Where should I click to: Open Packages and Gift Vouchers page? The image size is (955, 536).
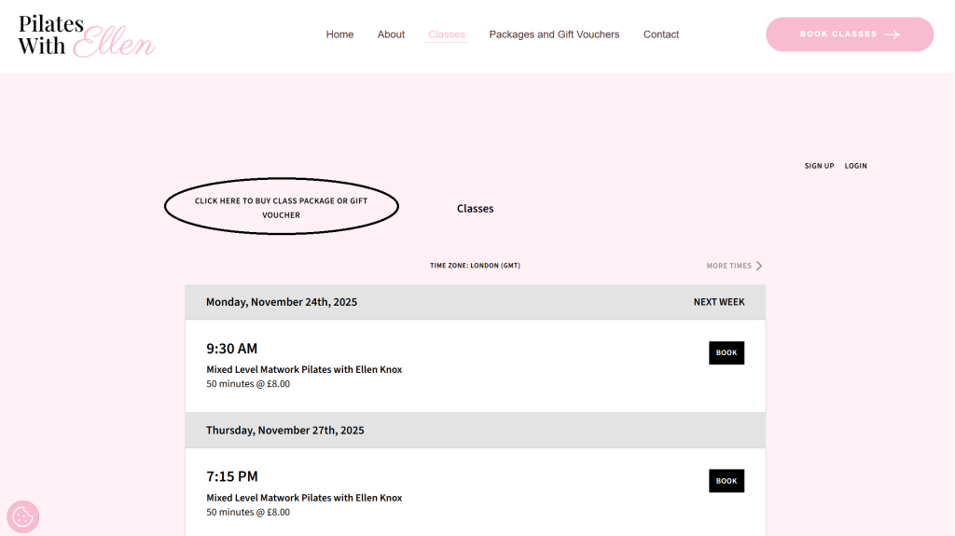554,34
